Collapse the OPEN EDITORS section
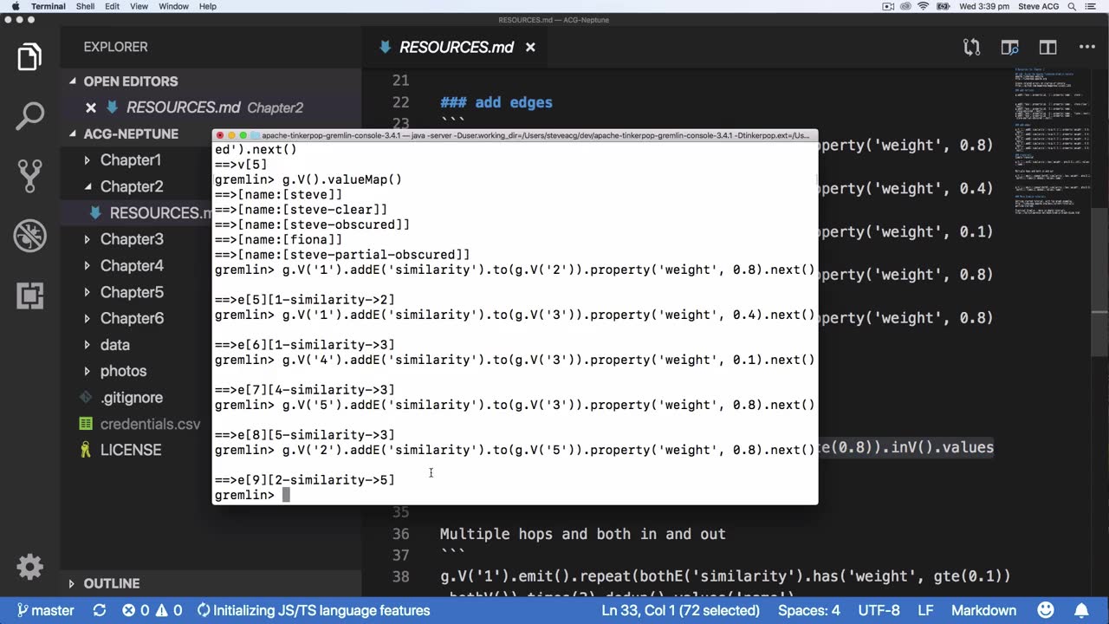Image resolution: width=1109 pixels, height=624 pixels. click(x=73, y=81)
